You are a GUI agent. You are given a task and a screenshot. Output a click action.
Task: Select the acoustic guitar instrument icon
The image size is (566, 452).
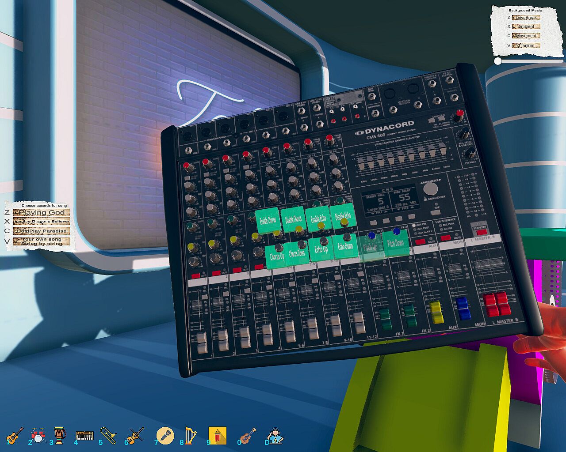pos(15,436)
